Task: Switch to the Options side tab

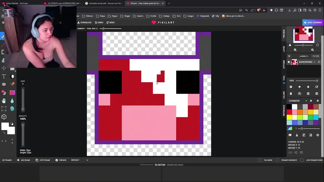Action: [x=284, y=64]
